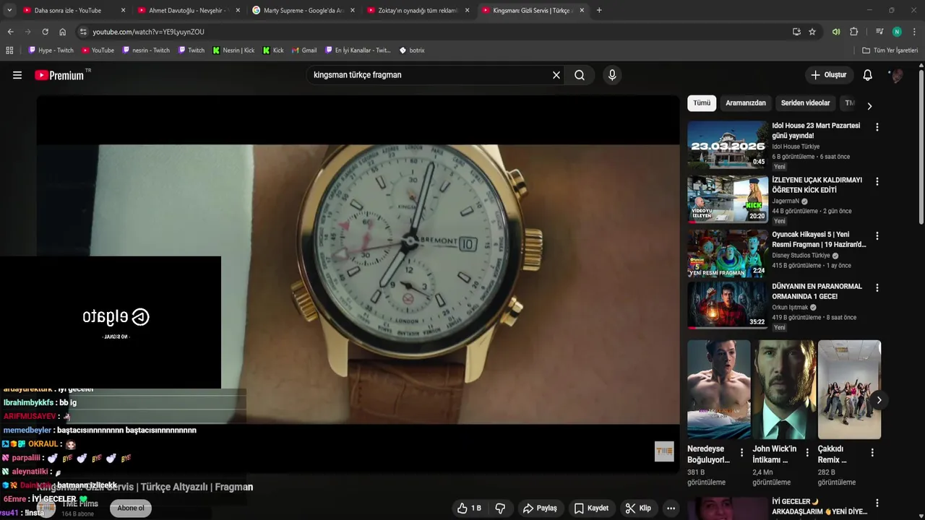Open Idol House 23 Mart thumbnail

tap(727, 144)
